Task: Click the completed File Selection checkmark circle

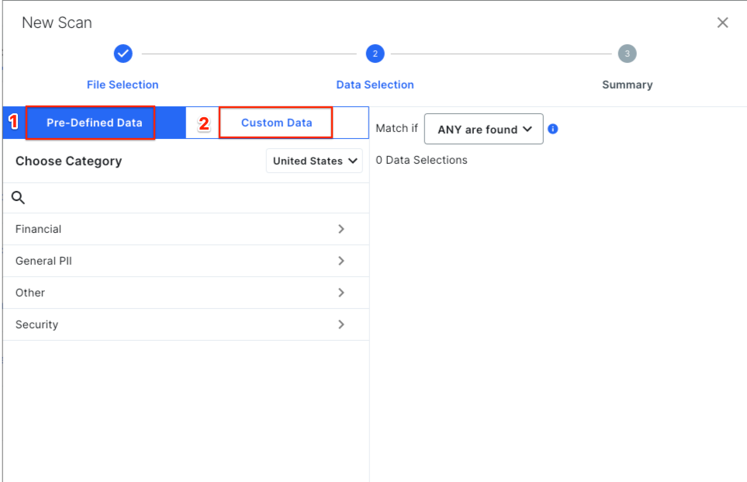Action: point(123,54)
